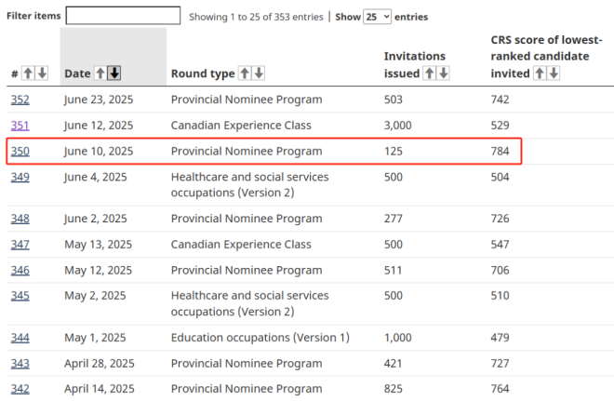614x401 pixels.
Task: Sort Date column ascending arrow
Action: pos(100,74)
